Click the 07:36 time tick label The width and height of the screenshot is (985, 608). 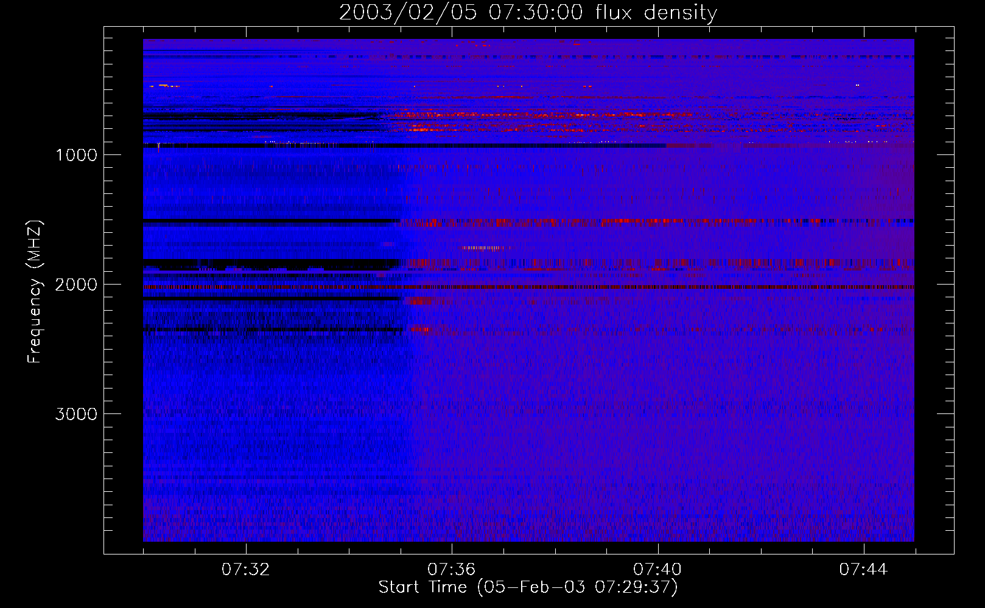click(x=452, y=570)
